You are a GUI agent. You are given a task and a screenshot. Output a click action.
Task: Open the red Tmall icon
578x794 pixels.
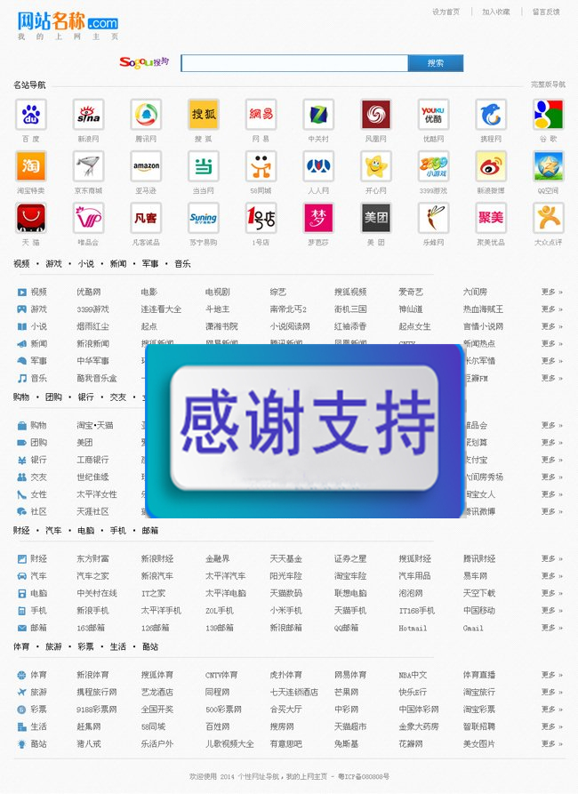(x=31, y=218)
